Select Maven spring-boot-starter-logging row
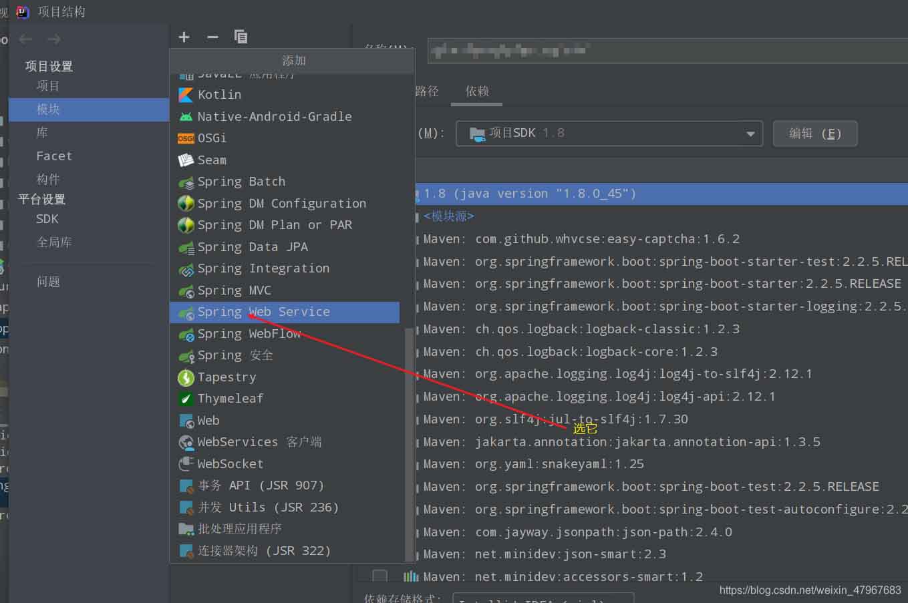908x603 pixels. (661, 307)
